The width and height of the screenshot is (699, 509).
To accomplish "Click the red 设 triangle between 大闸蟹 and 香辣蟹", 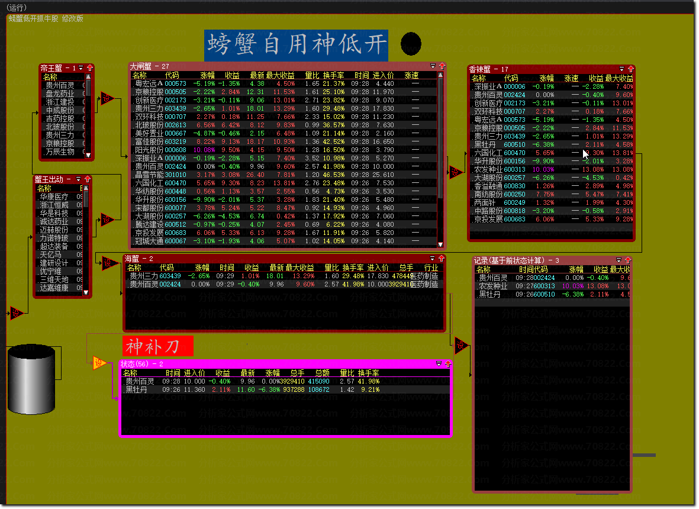I will pos(455,171).
